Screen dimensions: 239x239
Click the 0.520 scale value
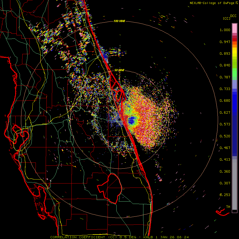[x=225, y=136]
